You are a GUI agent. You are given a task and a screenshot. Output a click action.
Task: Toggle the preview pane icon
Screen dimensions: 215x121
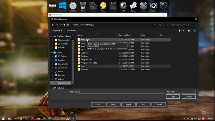coord(189,31)
